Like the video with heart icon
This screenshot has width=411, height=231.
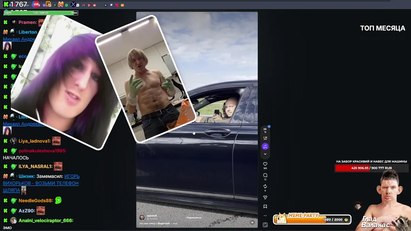point(265,164)
